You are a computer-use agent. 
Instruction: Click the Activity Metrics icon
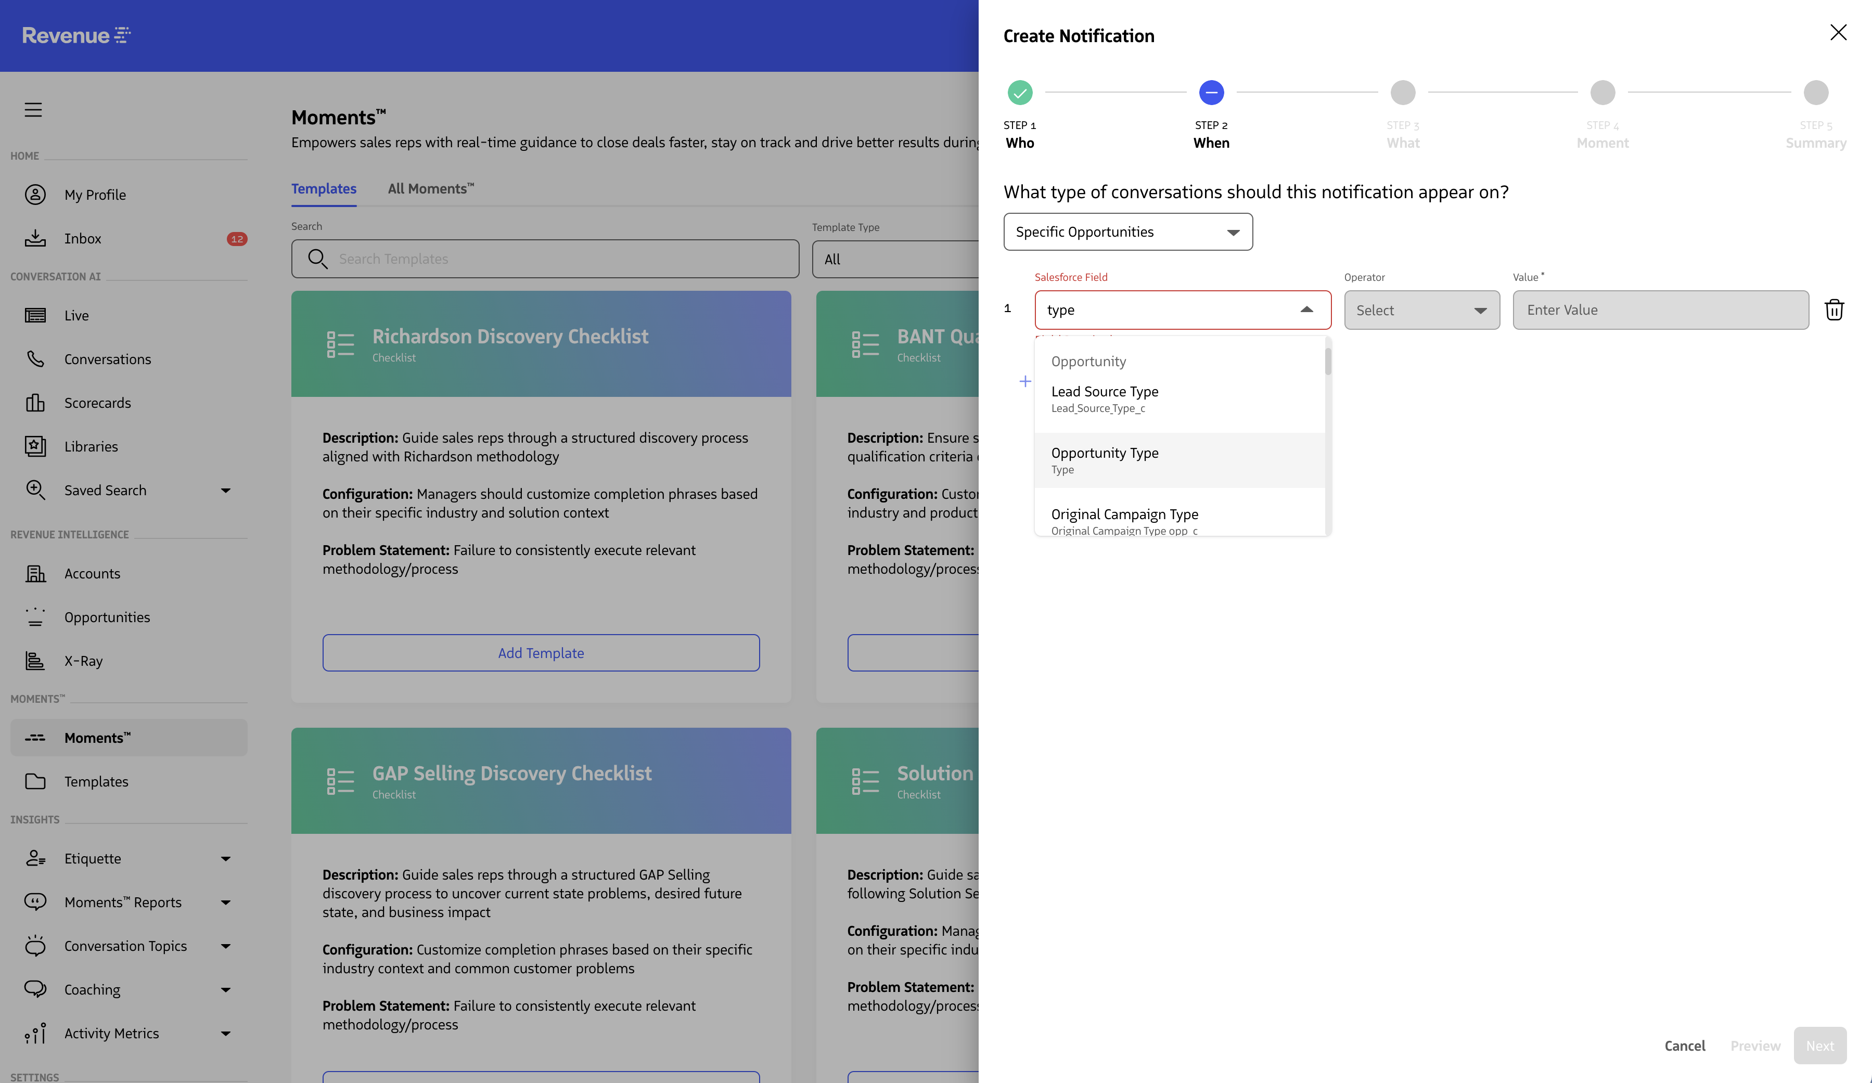pos(35,1033)
